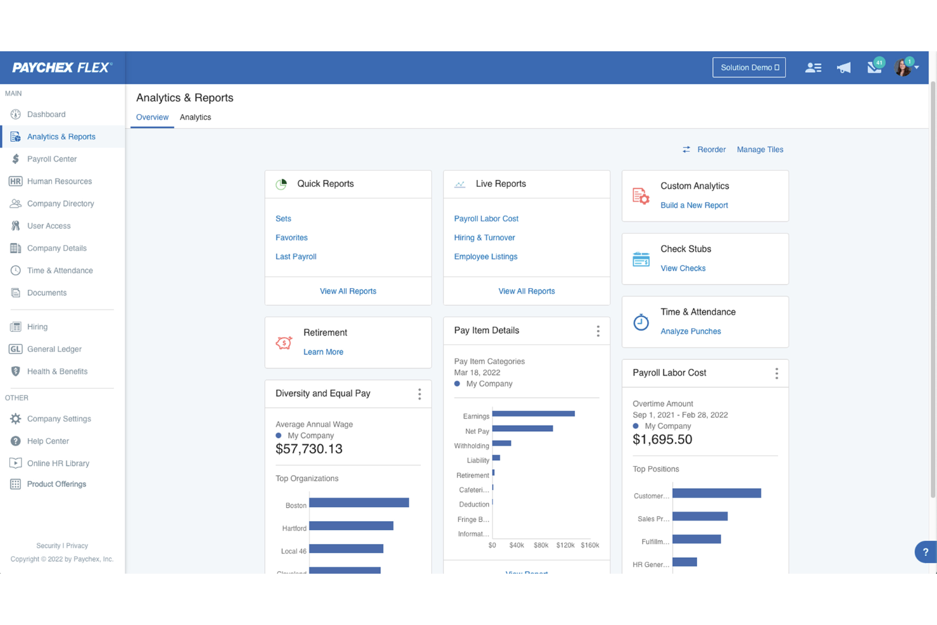Click the Time & Attendance clock icon

pyautogui.click(x=15, y=270)
